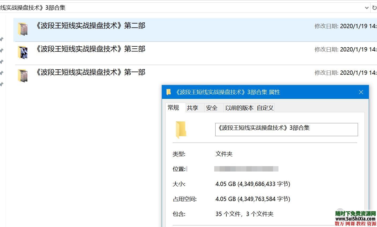Open the 自定义 tab

coord(265,108)
